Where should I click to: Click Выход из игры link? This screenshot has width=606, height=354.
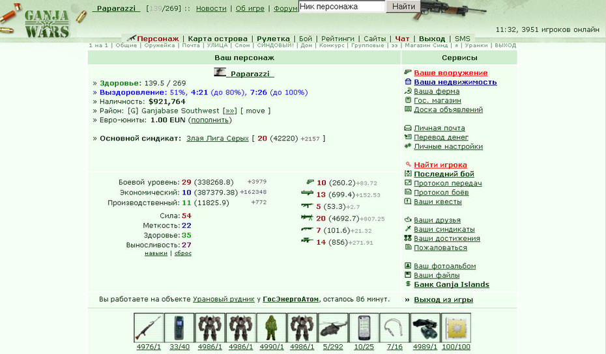click(443, 299)
